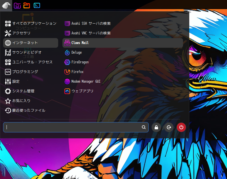Click the Claws Mail envelope icon

(x=67, y=43)
